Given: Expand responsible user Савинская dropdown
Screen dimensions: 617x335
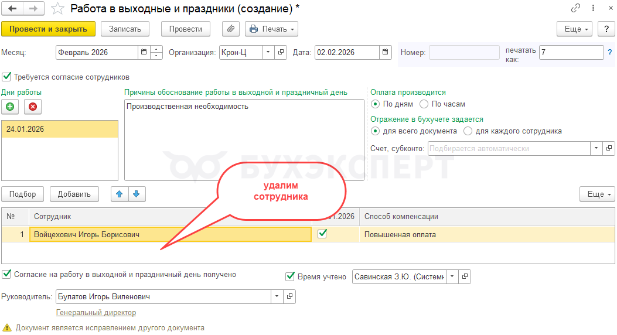Looking at the screenshot, I should click(452, 276).
